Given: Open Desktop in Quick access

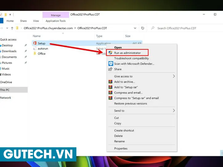Looking at the screenshot, I should click(7, 45).
